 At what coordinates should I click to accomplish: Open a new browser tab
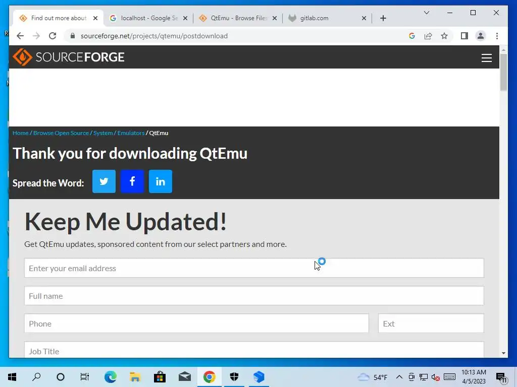[x=383, y=18]
